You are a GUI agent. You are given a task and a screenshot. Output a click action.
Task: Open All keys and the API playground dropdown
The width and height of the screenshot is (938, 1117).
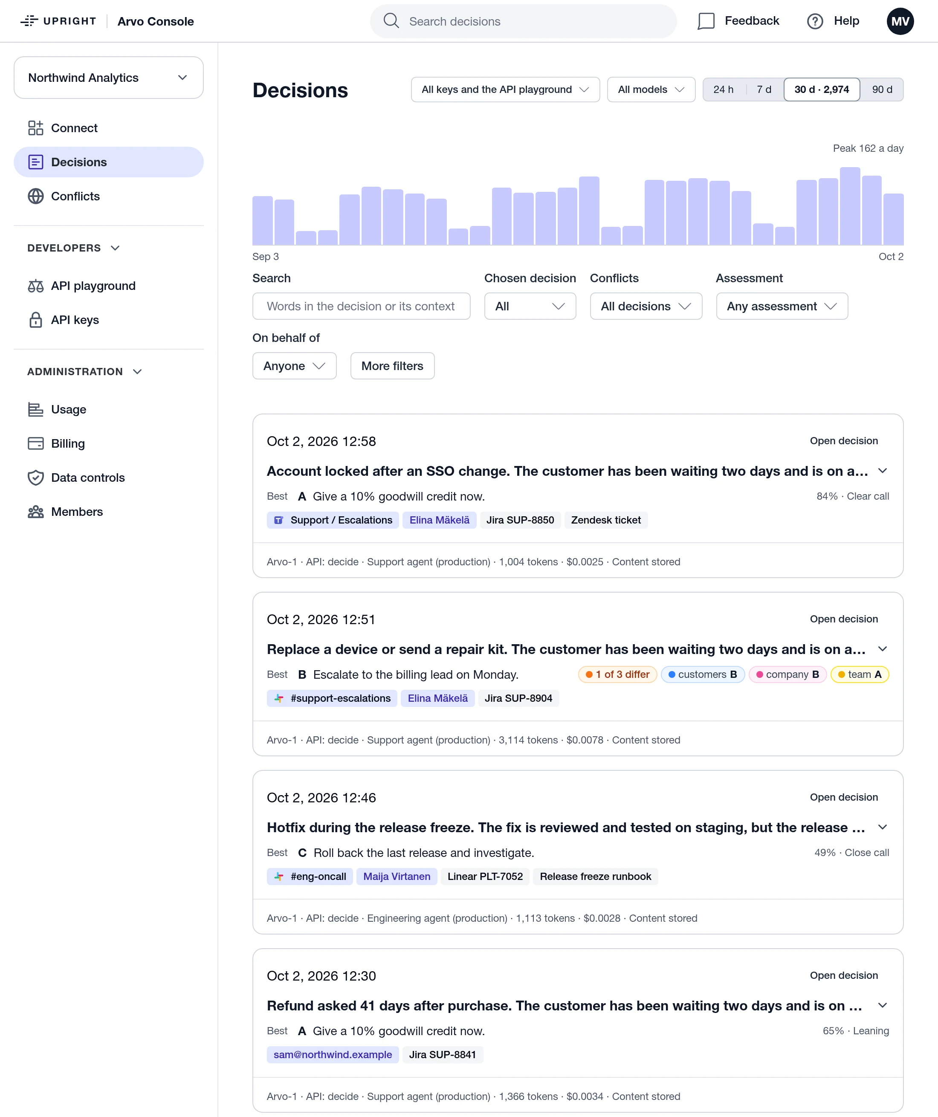[505, 90]
